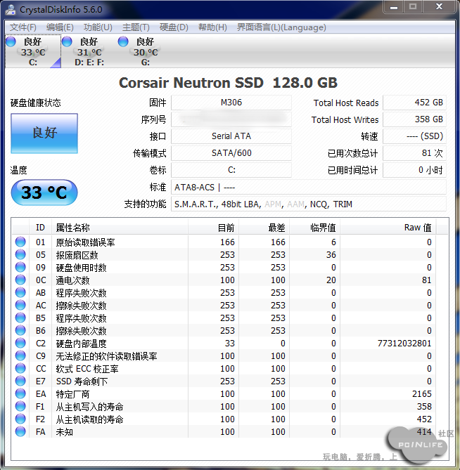
Task: Click the status orb for attribute E7
Action: click(x=20, y=381)
